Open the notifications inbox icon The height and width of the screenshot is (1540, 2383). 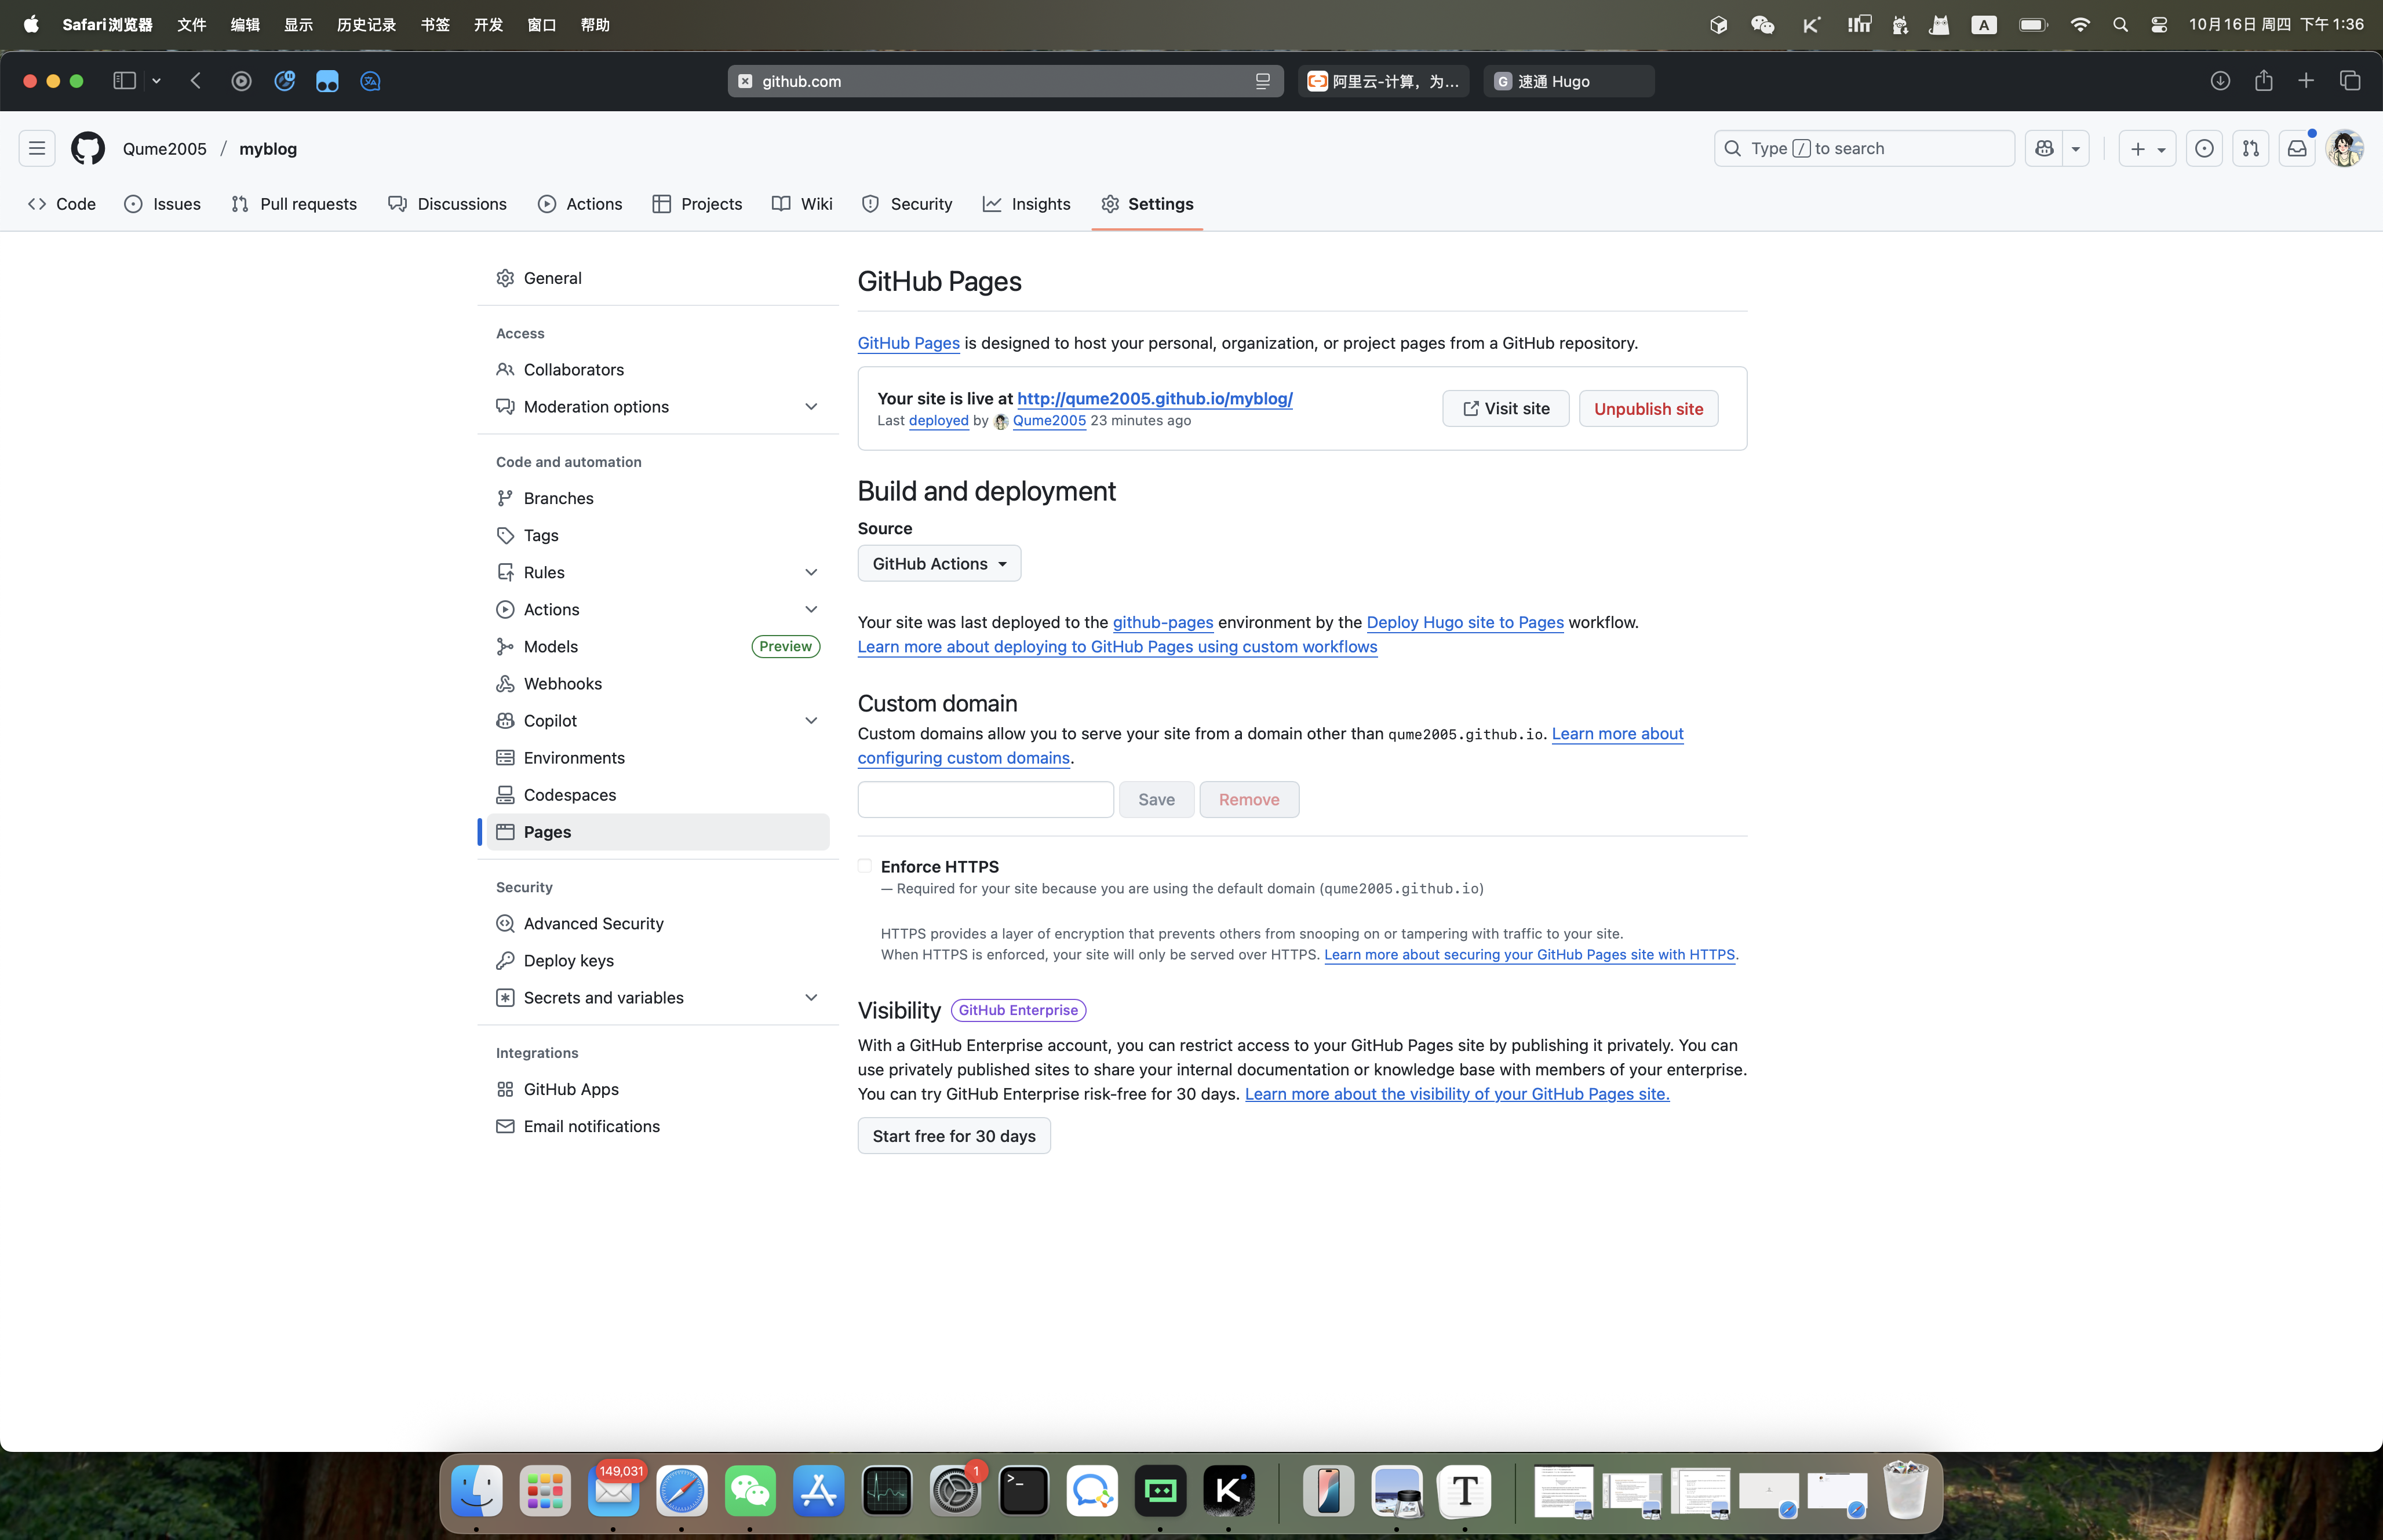click(x=2297, y=148)
